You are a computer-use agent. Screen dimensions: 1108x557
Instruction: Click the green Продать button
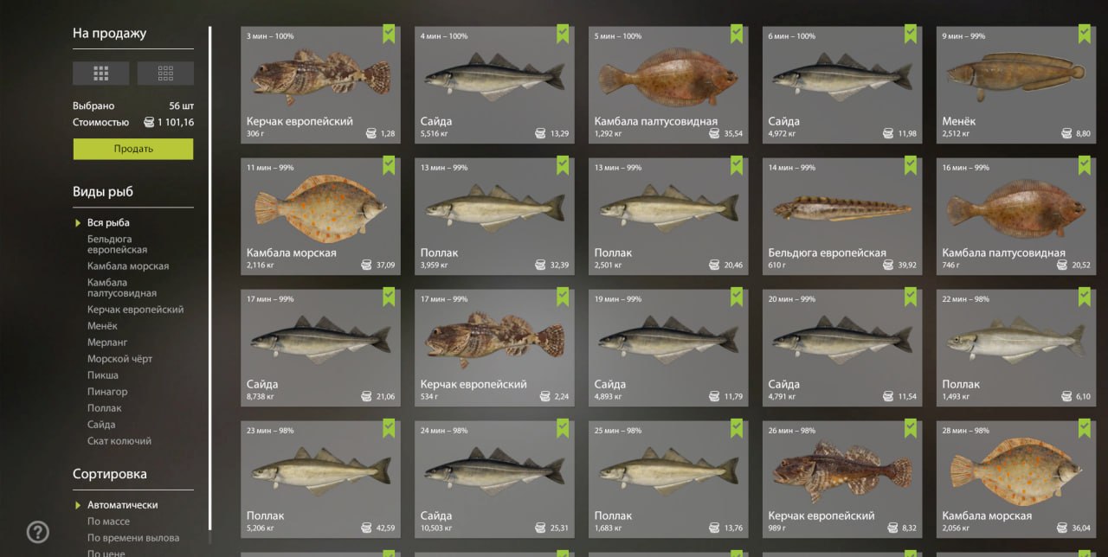tap(133, 149)
